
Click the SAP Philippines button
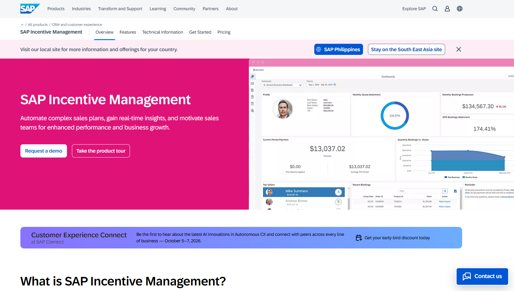coord(339,49)
